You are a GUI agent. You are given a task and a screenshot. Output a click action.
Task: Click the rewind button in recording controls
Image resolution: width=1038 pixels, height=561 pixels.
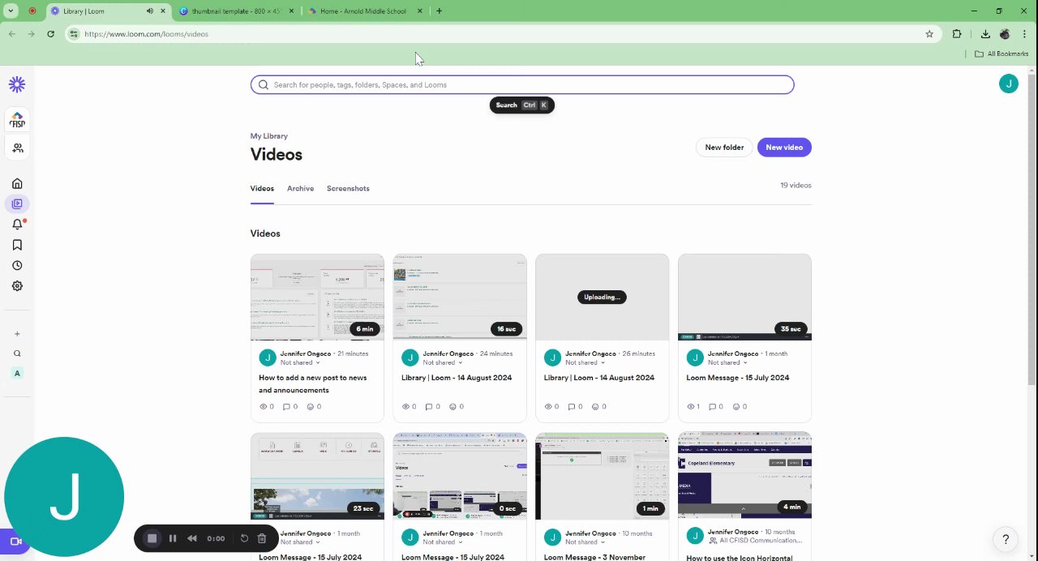(192, 538)
